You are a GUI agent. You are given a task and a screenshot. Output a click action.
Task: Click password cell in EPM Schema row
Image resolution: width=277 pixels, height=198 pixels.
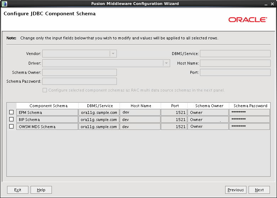pyautogui.click(x=249, y=112)
